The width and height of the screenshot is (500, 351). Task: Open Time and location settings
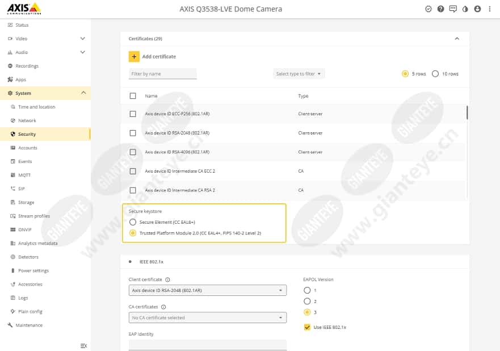tap(36, 107)
